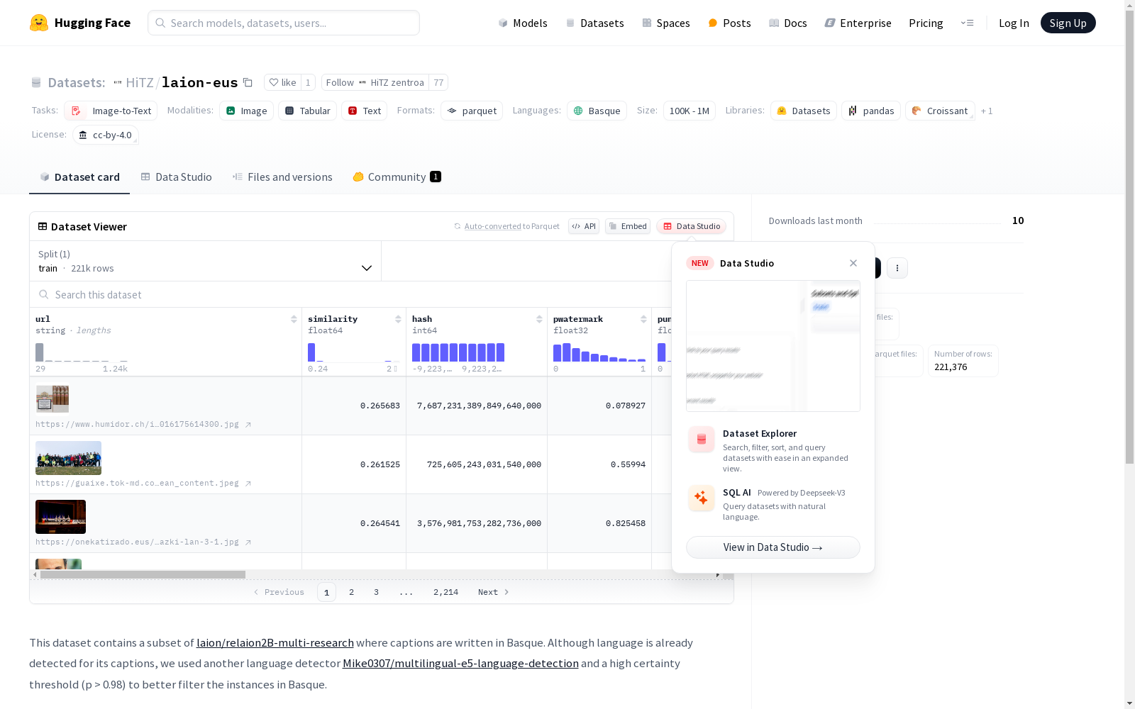Open the Community tab
The height and width of the screenshot is (709, 1135).
(x=397, y=177)
